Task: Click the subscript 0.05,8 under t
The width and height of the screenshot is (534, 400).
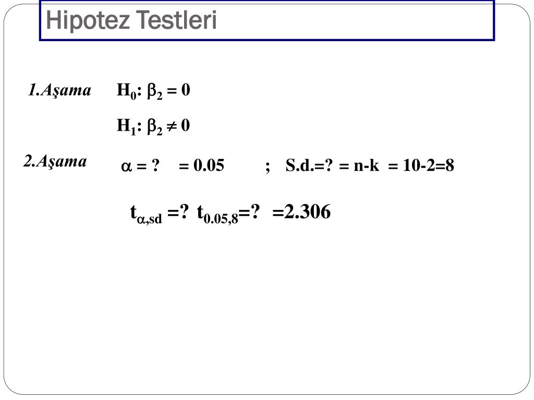Action: pyautogui.click(x=221, y=219)
